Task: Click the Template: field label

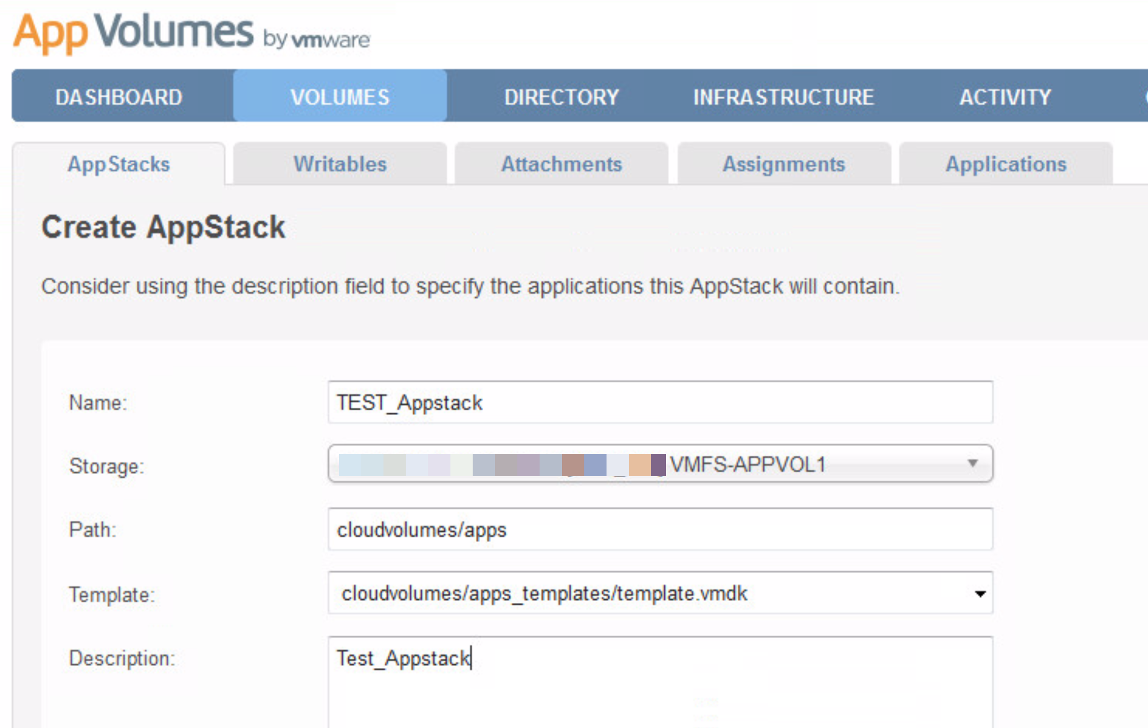Action: [112, 595]
